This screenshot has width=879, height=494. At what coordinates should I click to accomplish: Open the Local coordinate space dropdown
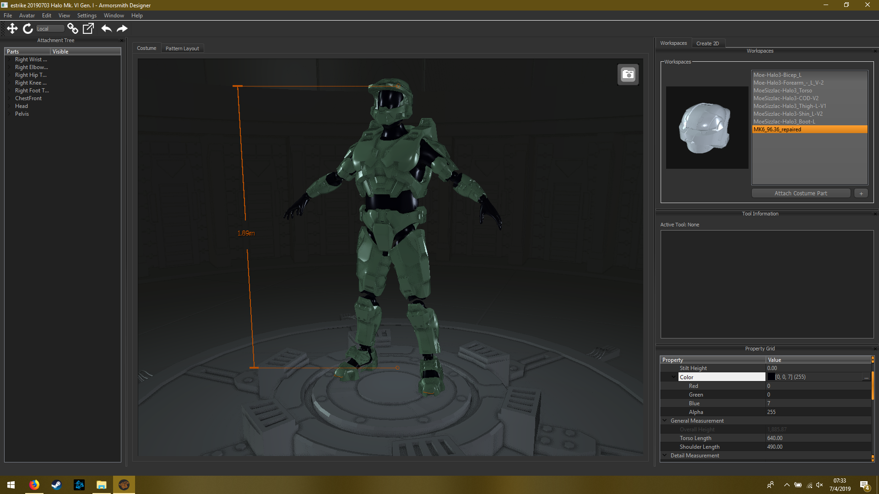(x=50, y=29)
